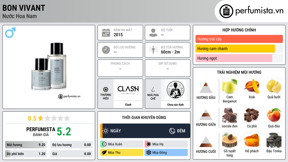The image size is (288, 162).
Task: Click the person silhouette icon for Độ tuổi
Action: pos(153,33)
